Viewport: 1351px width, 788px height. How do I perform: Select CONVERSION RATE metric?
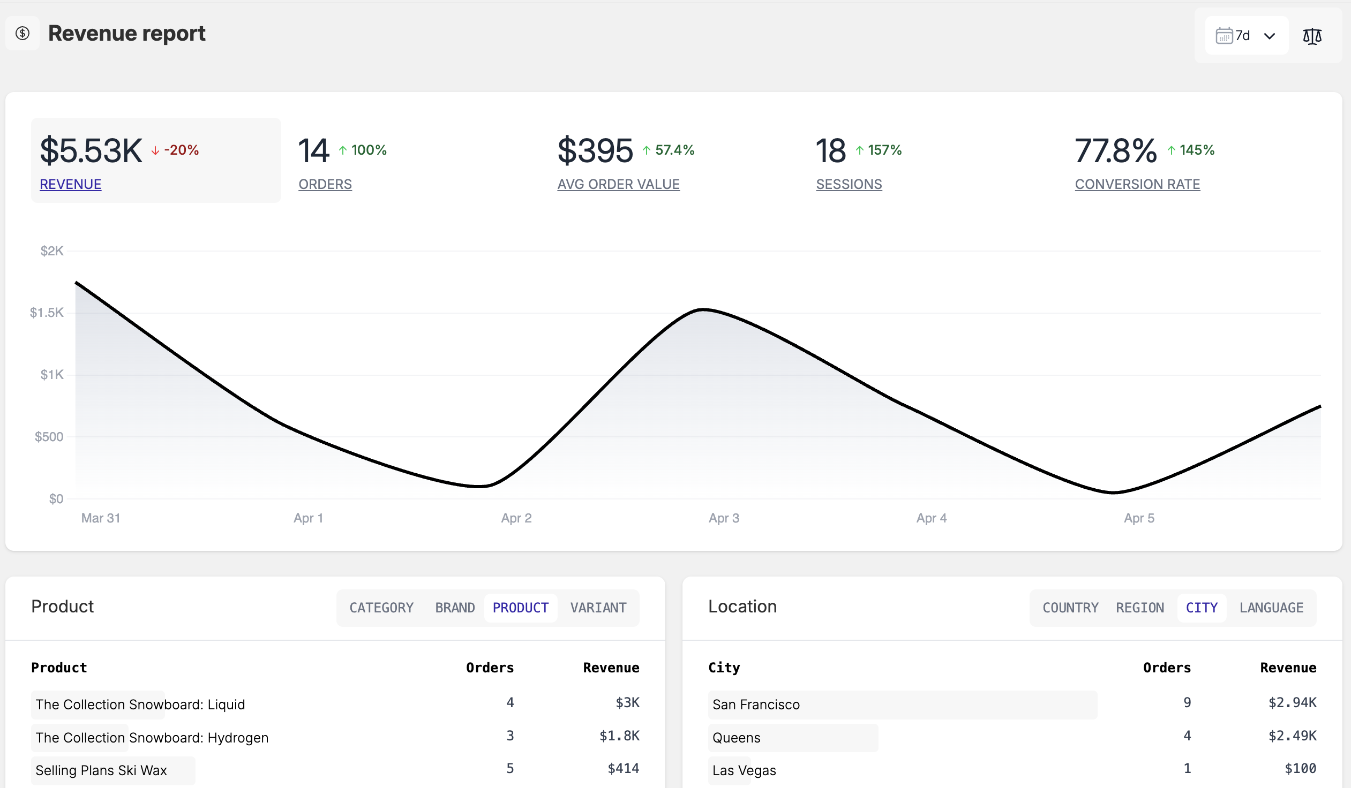1137,184
